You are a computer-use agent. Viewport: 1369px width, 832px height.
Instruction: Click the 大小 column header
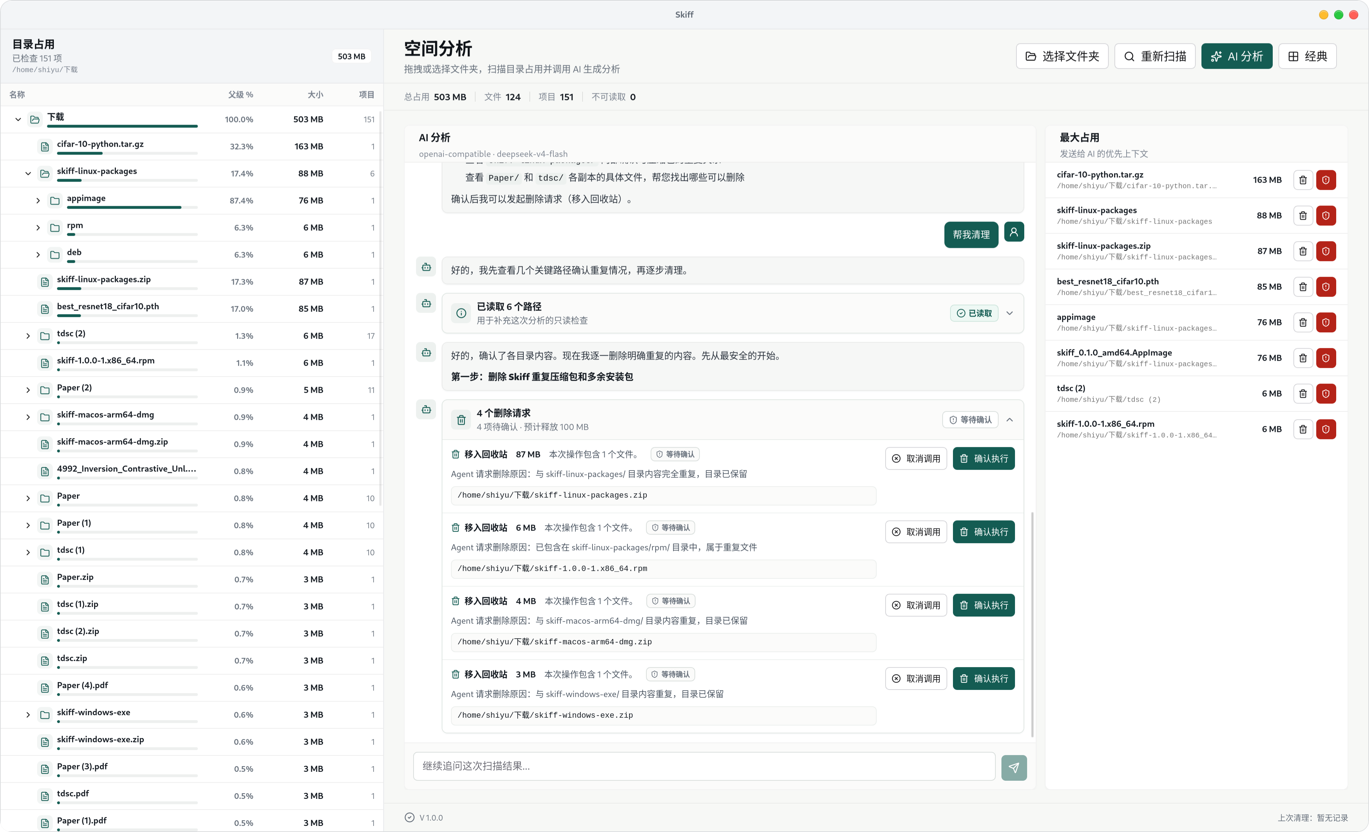click(x=315, y=94)
